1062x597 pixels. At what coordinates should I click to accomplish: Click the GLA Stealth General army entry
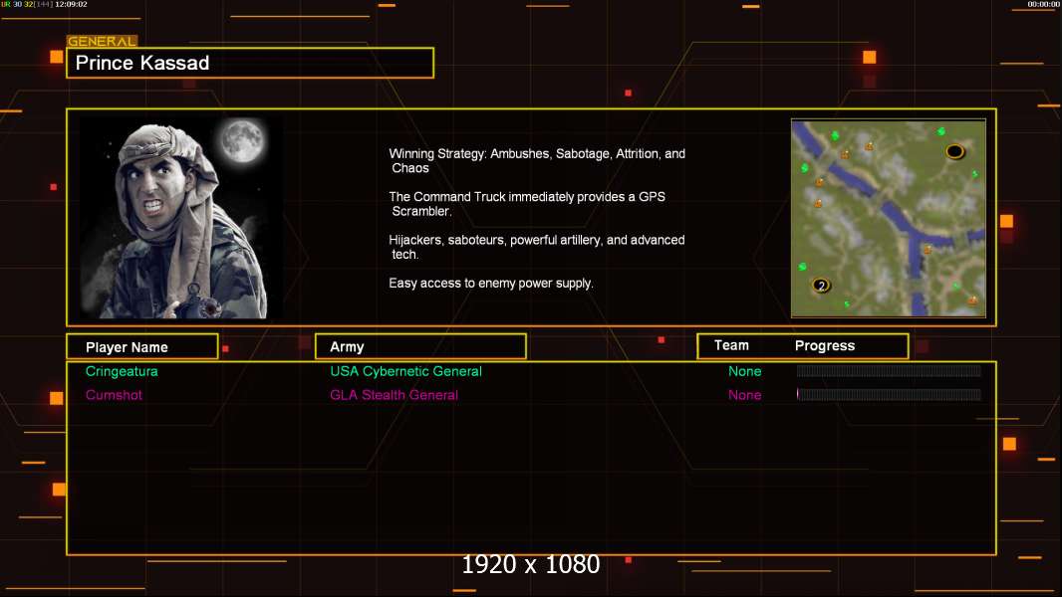394,395
